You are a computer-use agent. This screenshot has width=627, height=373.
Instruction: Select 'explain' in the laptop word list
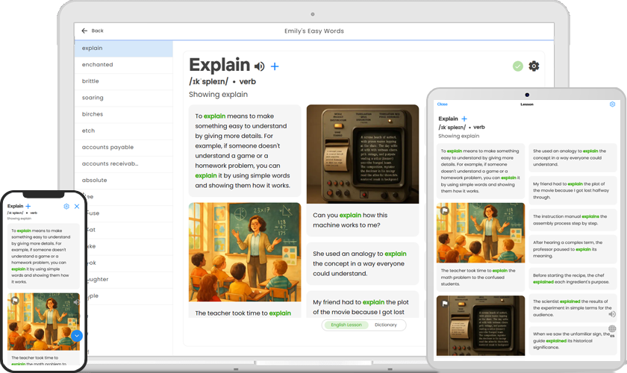coord(124,48)
